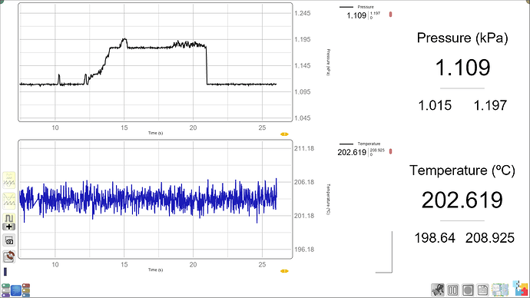
Task: Start recording with the round record button
Action: [x=468, y=290]
